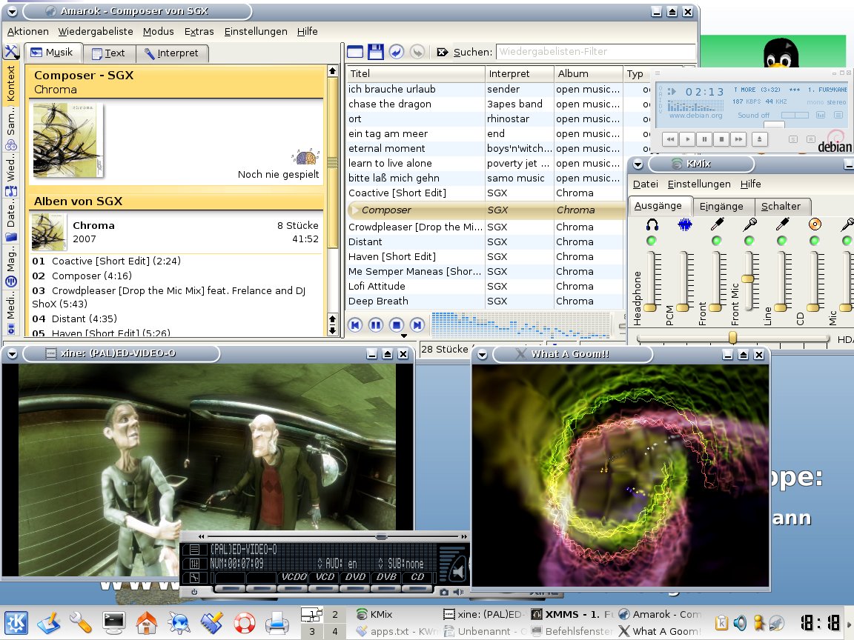Stop playback in Amarok toolbar
The height and width of the screenshot is (640, 854).
pyautogui.click(x=397, y=325)
